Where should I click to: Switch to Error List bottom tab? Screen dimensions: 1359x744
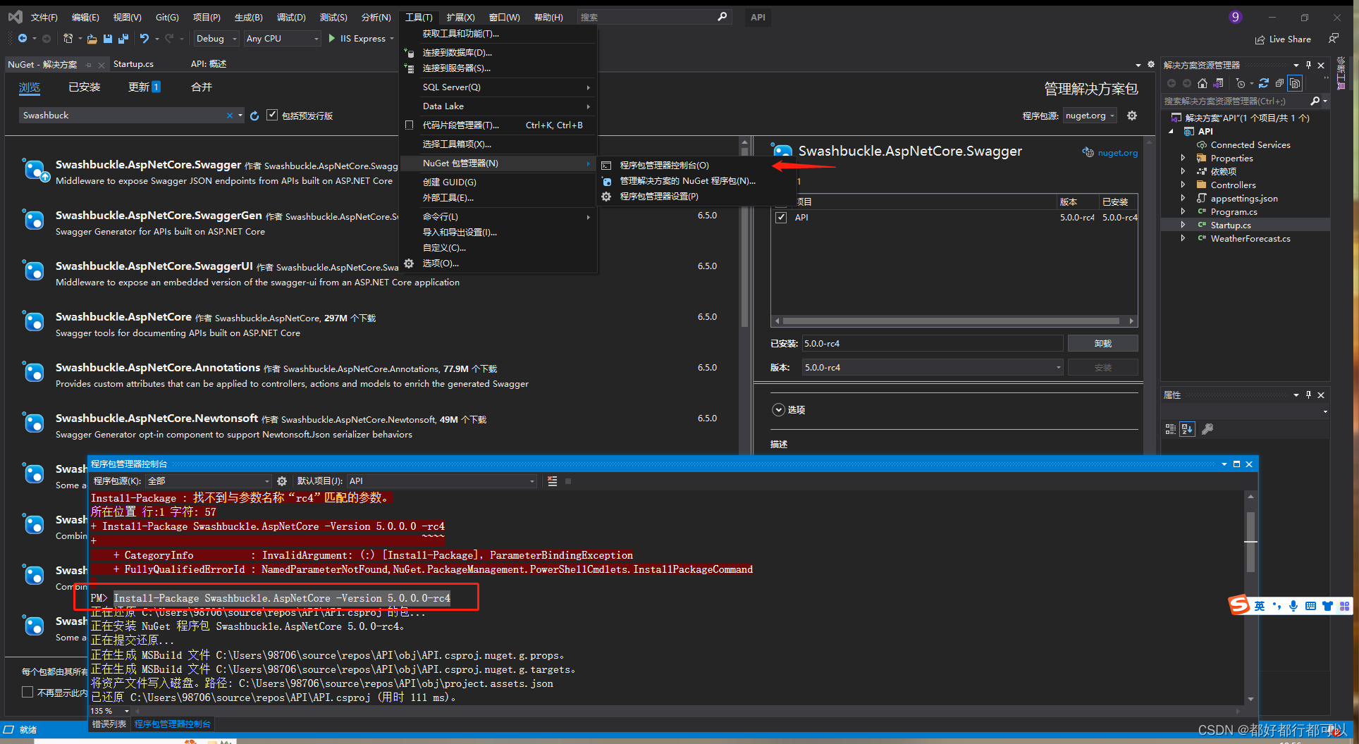[x=109, y=724]
